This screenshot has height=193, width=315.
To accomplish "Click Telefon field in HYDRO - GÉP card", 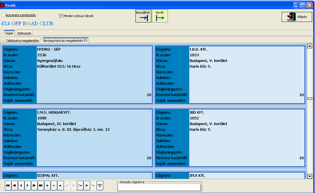I will pyautogui.click(x=94, y=78).
